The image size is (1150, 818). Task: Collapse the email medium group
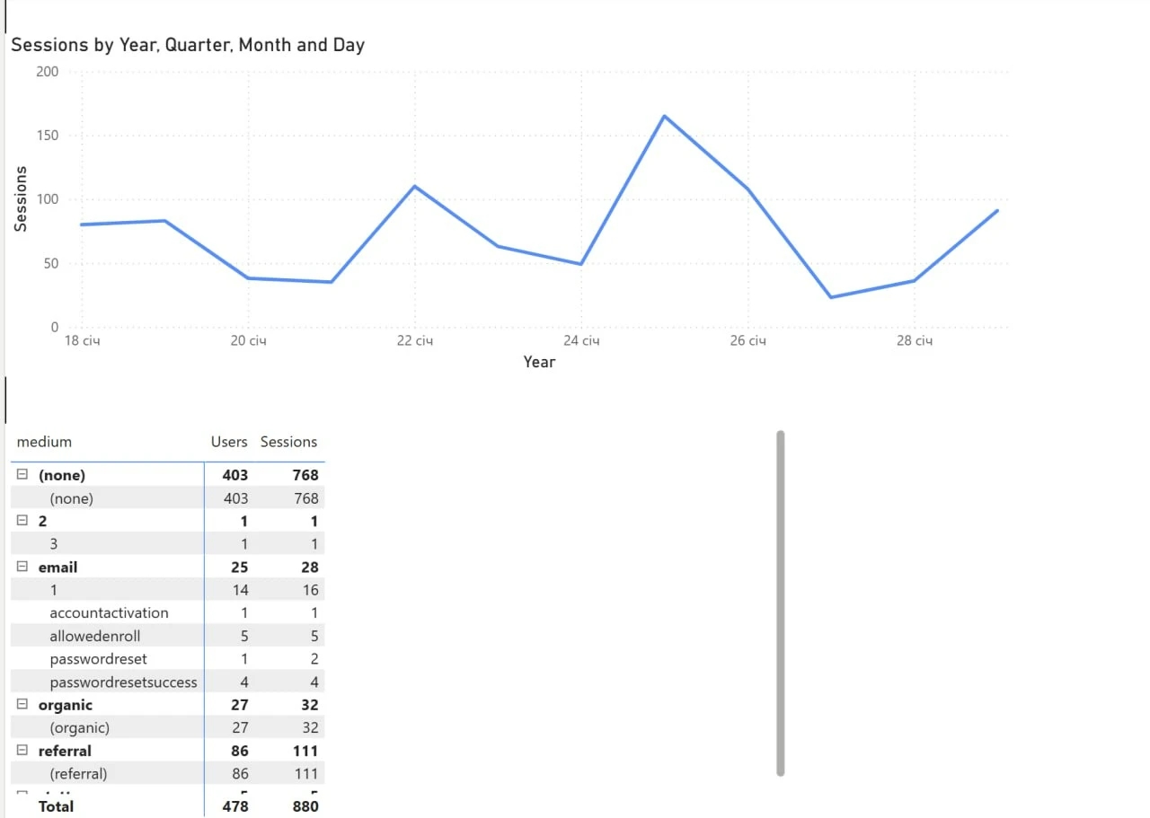(x=23, y=567)
